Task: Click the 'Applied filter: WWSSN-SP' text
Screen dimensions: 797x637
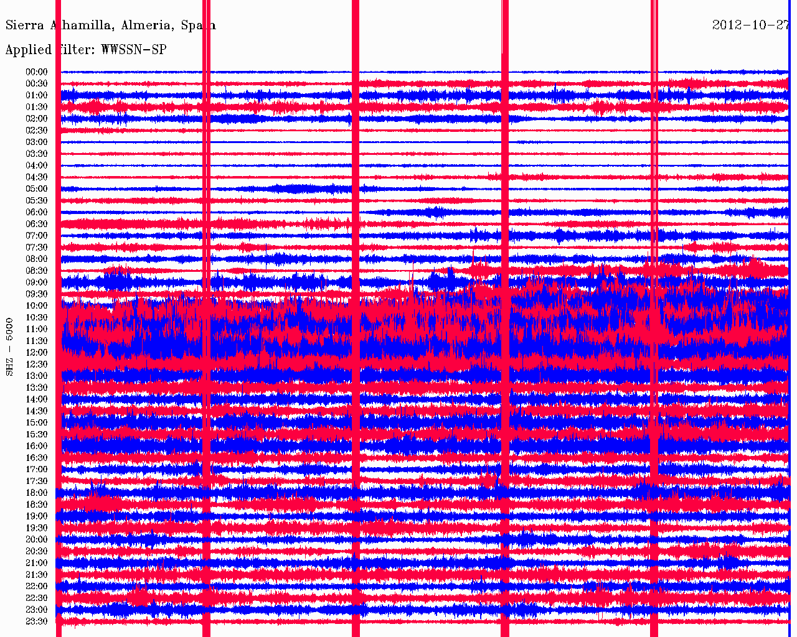Action: [86, 50]
